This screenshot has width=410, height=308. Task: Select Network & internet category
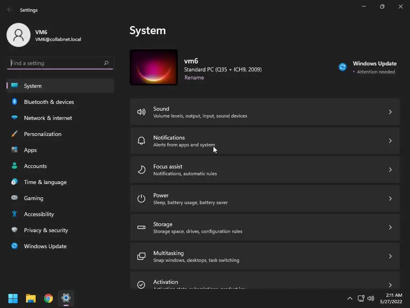[x=60, y=118]
